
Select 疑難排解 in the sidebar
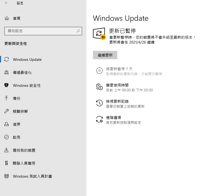pos(43,111)
